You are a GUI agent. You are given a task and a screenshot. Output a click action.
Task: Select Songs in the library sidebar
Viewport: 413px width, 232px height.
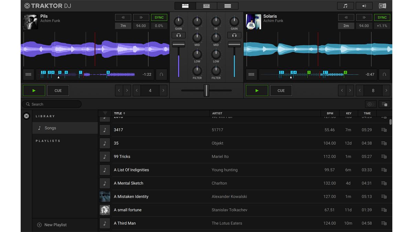coord(50,128)
